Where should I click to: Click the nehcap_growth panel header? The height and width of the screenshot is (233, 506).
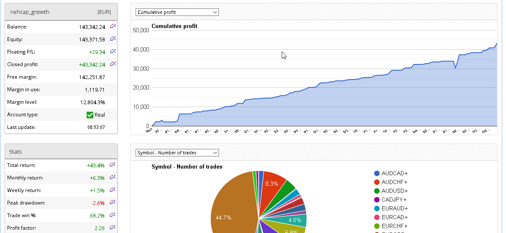[x=61, y=12]
